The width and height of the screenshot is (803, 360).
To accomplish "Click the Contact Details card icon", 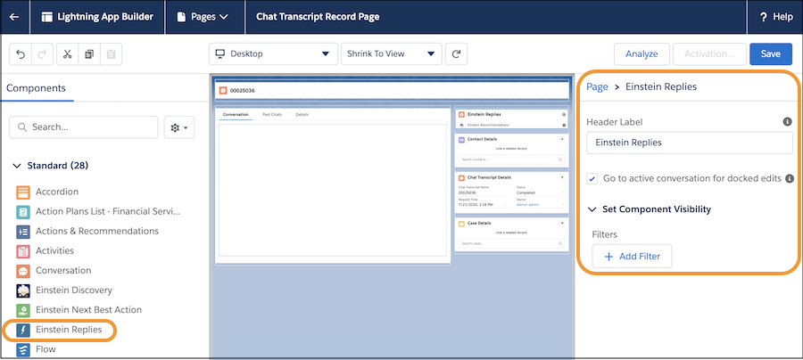I will [x=461, y=139].
